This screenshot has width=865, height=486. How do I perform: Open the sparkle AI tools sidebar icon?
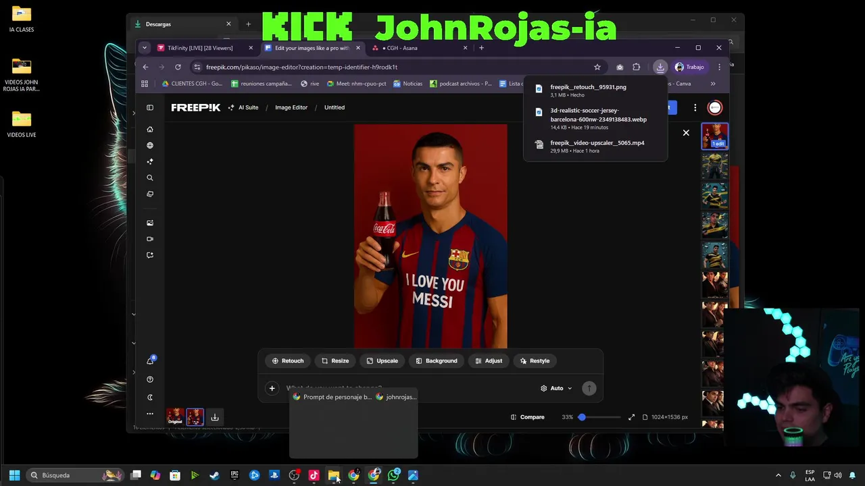[x=150, y=161]
